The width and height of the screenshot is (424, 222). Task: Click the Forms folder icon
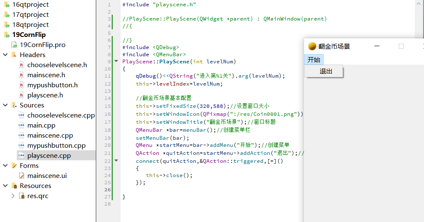tap(14, 165)
